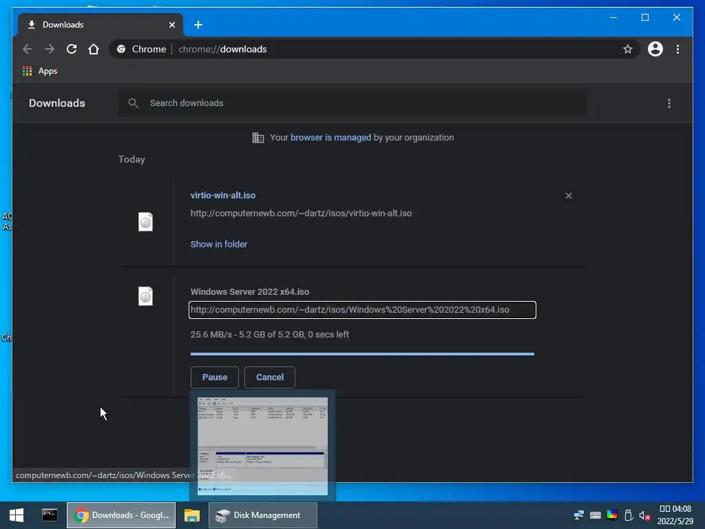Open File Explorer from the taskbar

192,515
